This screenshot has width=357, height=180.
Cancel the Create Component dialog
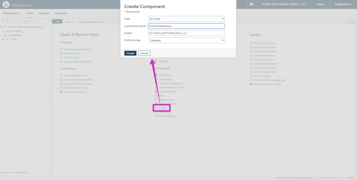tap(144, 53)
